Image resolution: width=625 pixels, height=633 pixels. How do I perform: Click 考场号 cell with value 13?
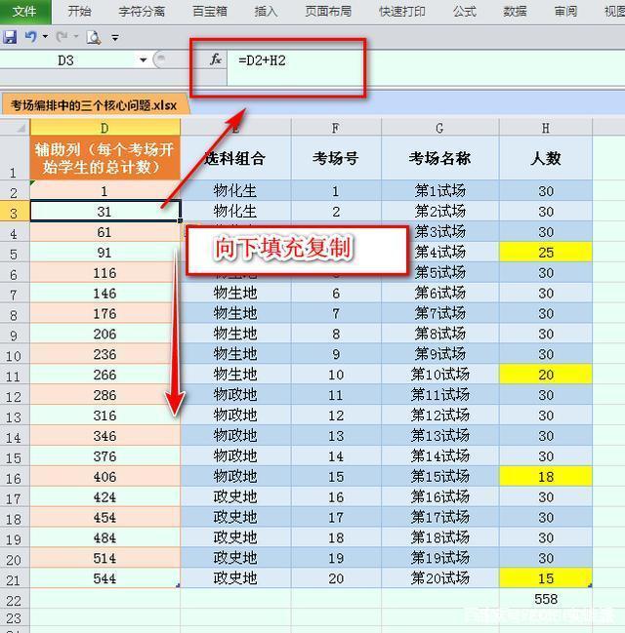[336, 436]
